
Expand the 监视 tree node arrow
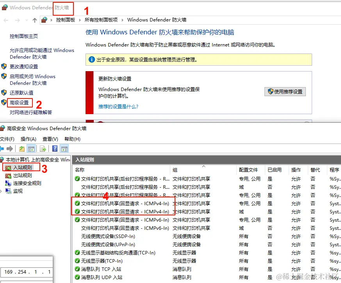click(x=1, y=192)
